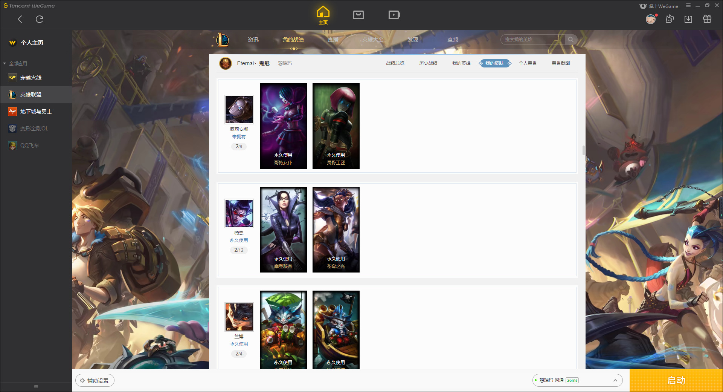Click the summoner avatar next to Eternal、鬼魅
This screenshot has height=392, width=723.
(226, 63)
